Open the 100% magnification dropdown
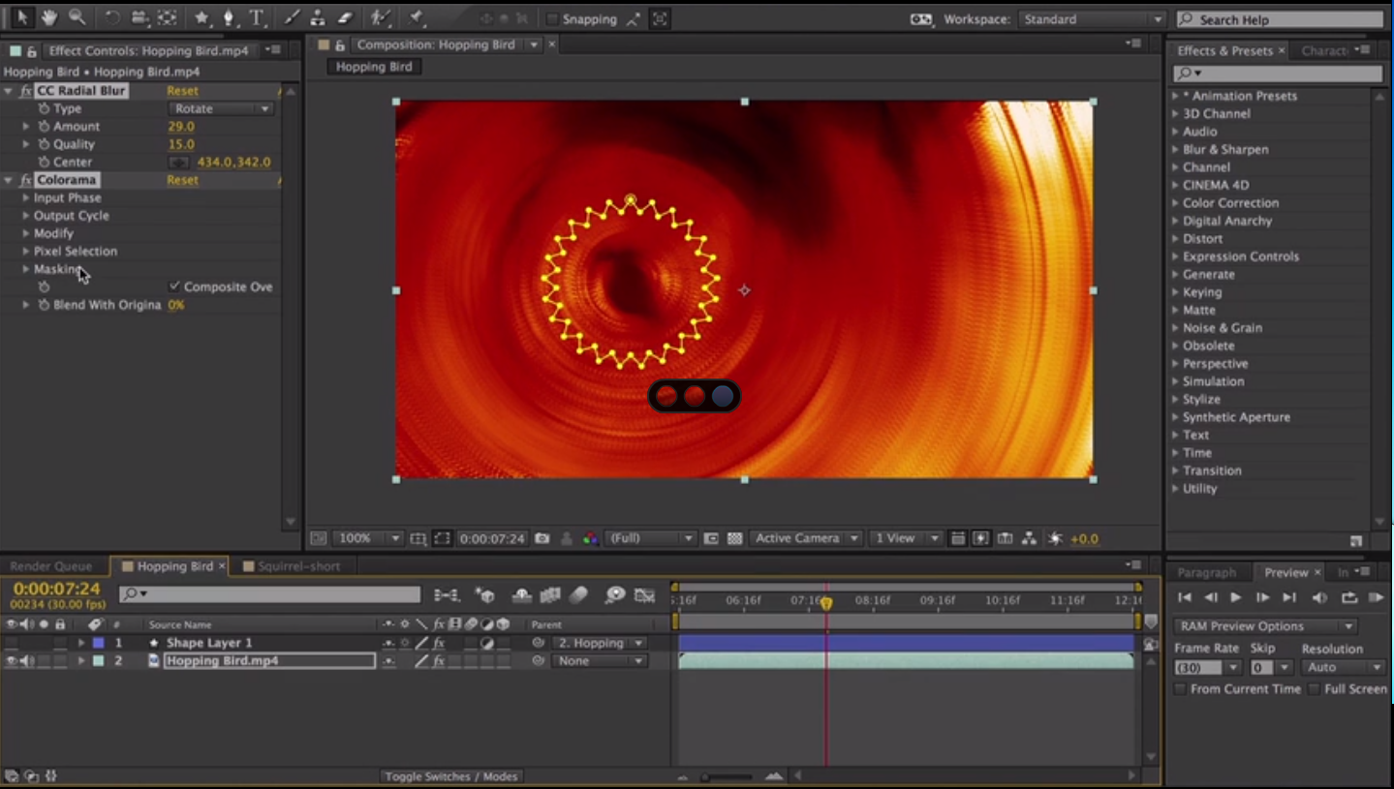 coord(368,538)
